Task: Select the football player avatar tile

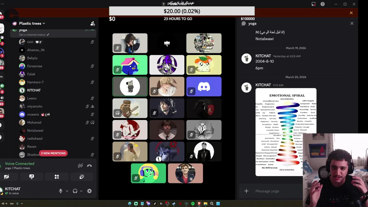Action: click(185, 173)
